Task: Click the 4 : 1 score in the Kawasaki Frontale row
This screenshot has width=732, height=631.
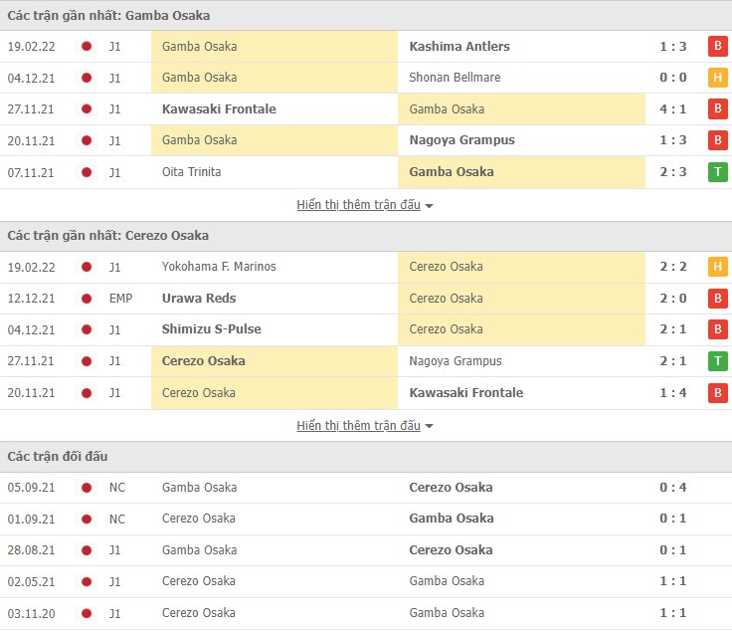Action: (x=673, y=109)
